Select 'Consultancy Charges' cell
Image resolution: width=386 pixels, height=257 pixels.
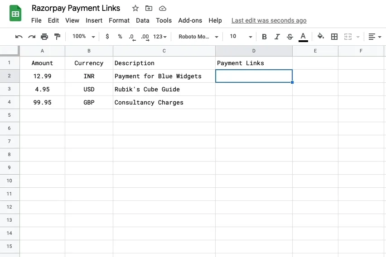pos(164,102)
